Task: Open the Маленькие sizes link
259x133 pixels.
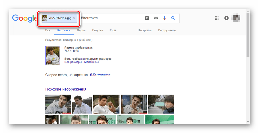Action: [x=92, y=62]
